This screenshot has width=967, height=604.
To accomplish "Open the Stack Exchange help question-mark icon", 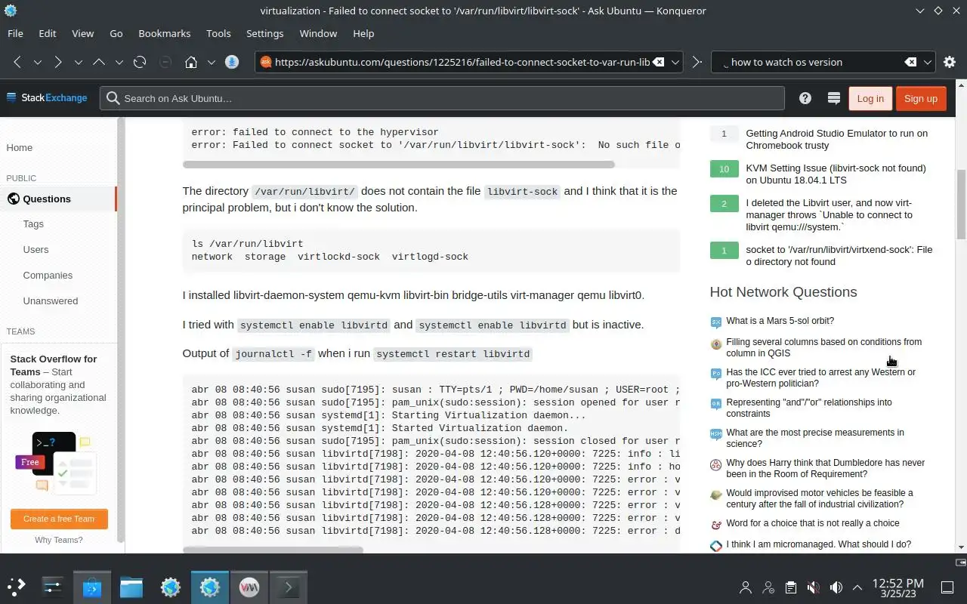I will (805, 98).
